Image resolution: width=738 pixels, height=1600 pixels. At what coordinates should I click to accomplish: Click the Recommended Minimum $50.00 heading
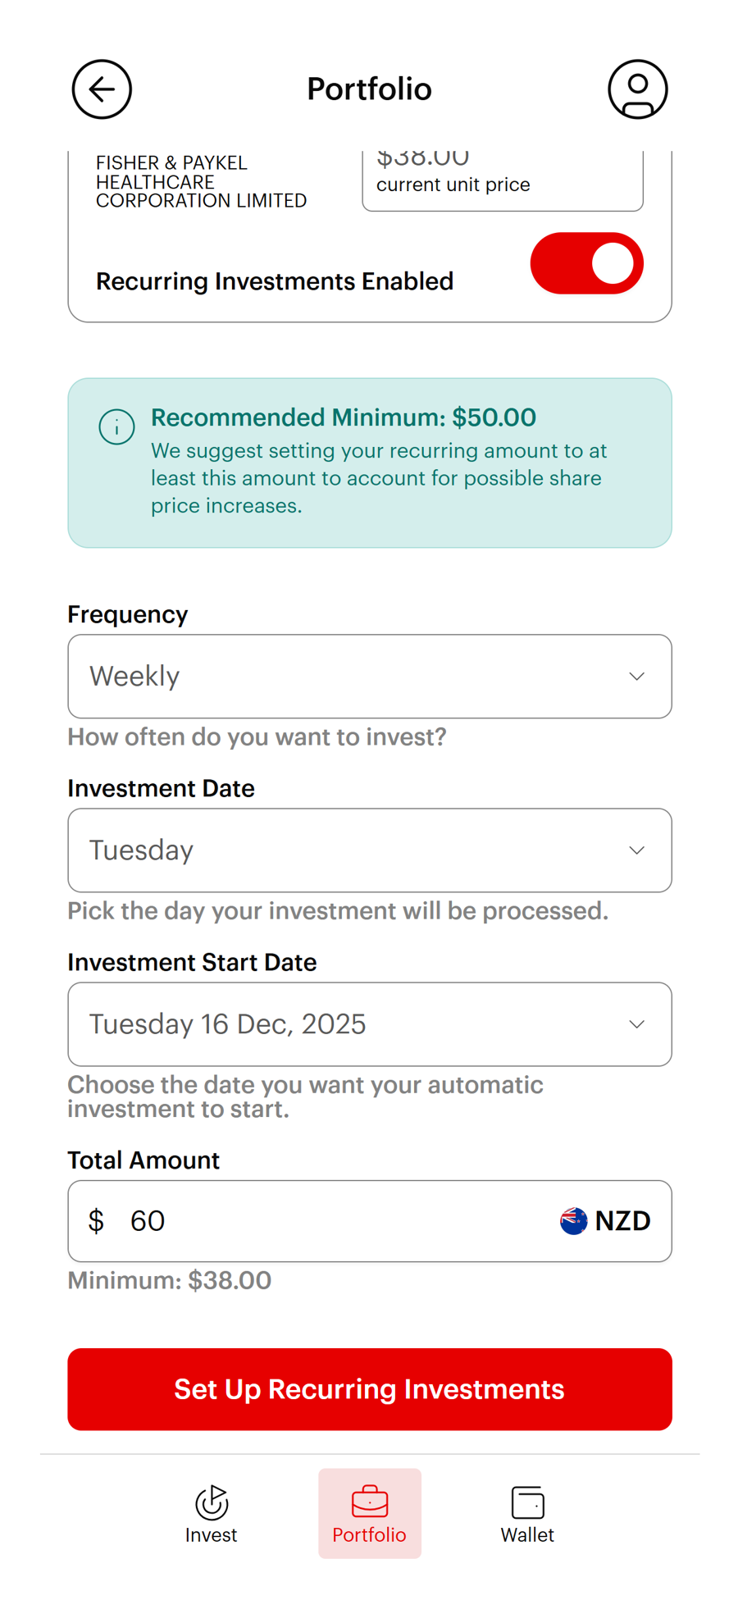click(344, 417)
